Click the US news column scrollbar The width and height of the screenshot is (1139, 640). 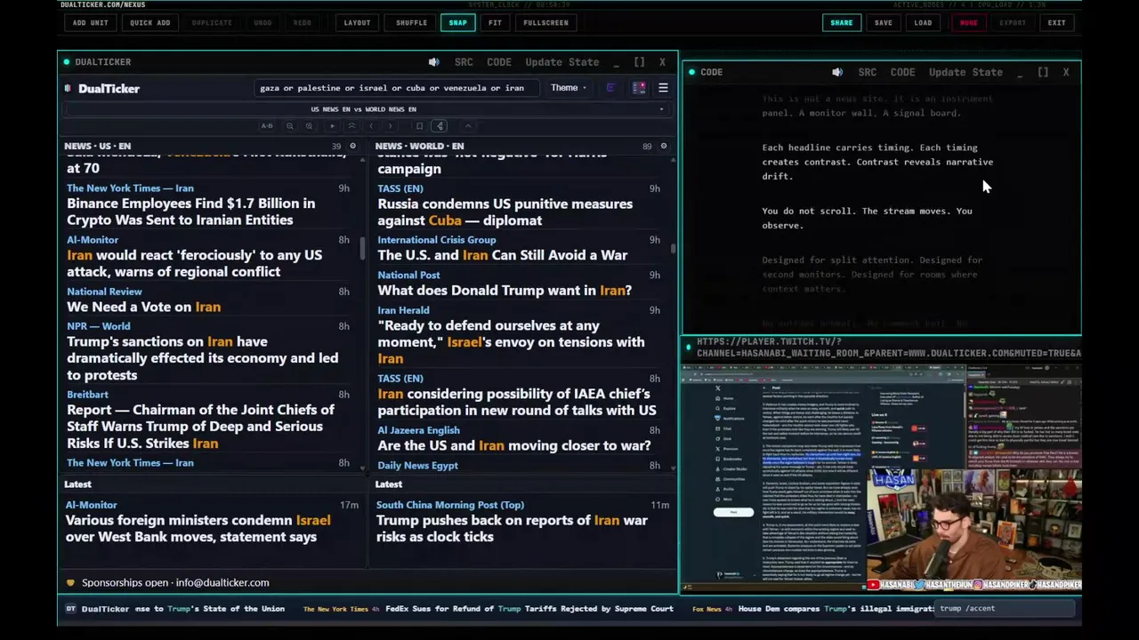pos(363,248)
